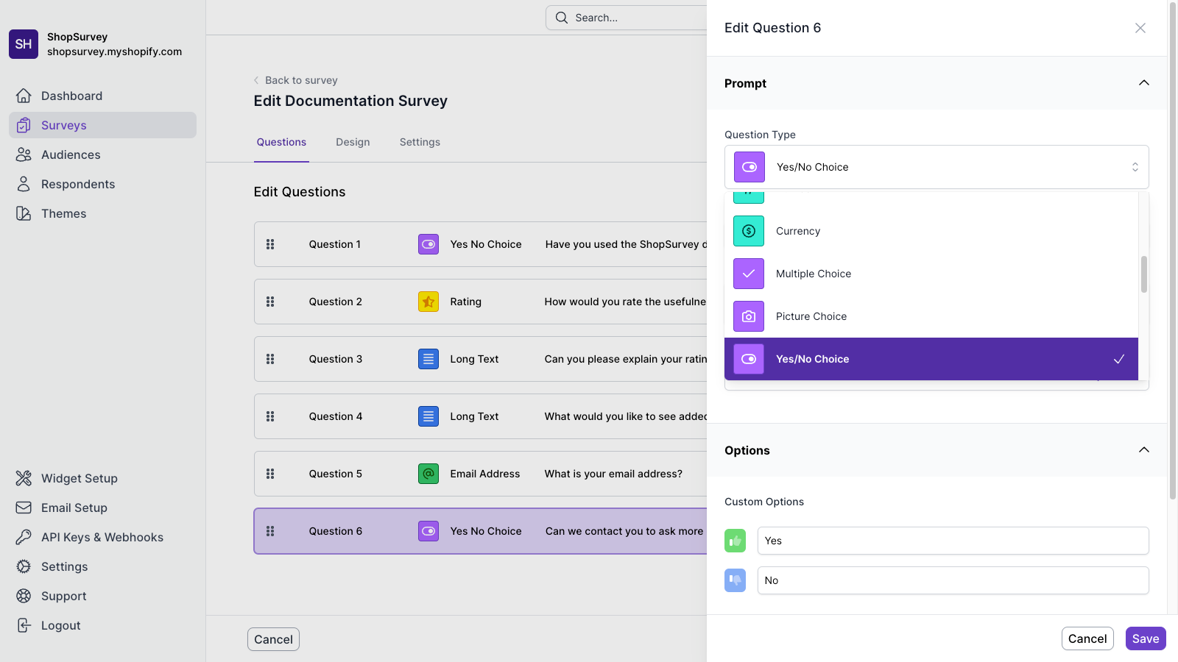1178x662 pixels.
Task: Click the Logout sidebar link
Action: pyautogui.click(x=102, y=625)
